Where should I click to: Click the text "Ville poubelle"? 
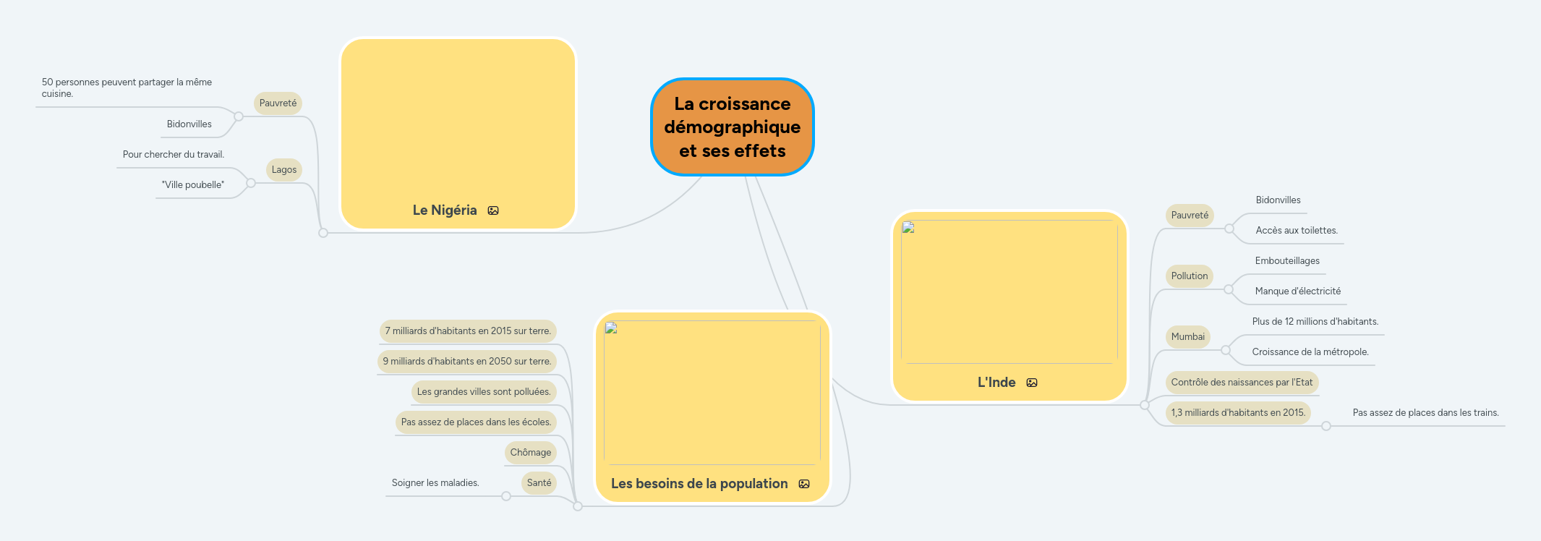tap(193, 185)
